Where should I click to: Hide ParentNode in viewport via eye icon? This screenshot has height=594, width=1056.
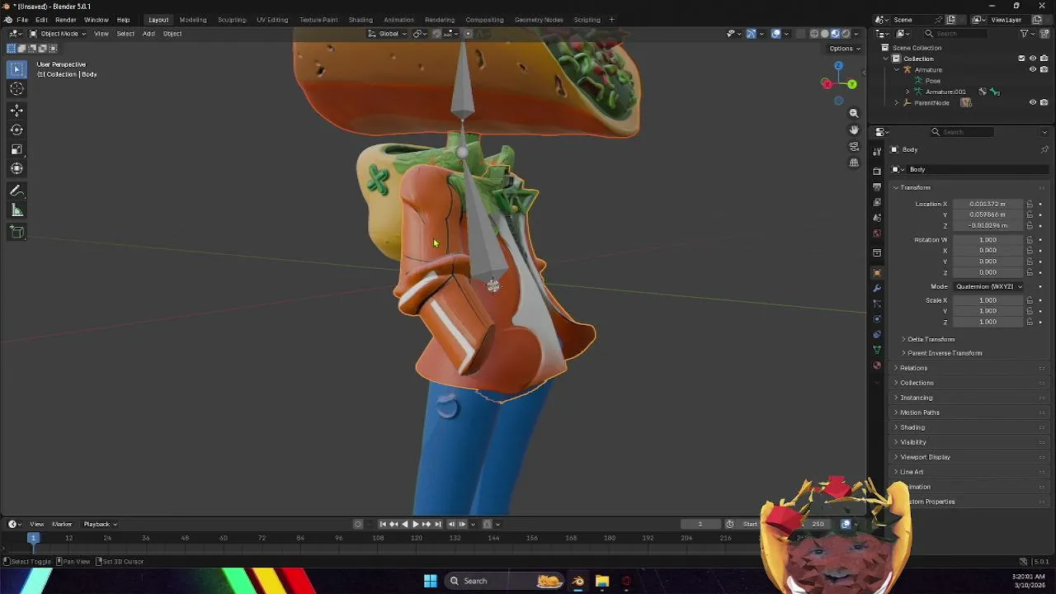click(x=1032, y=102)
